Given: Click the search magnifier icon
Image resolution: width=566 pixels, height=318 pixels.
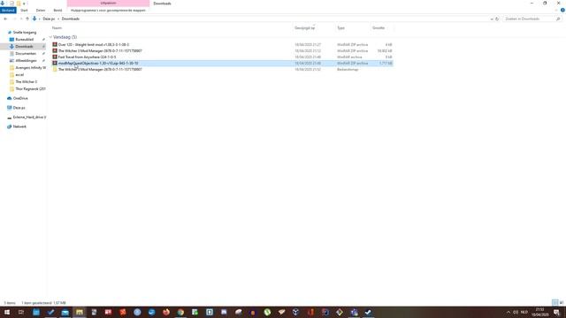Looking at the screenshot, I should [x=558, y=19].
